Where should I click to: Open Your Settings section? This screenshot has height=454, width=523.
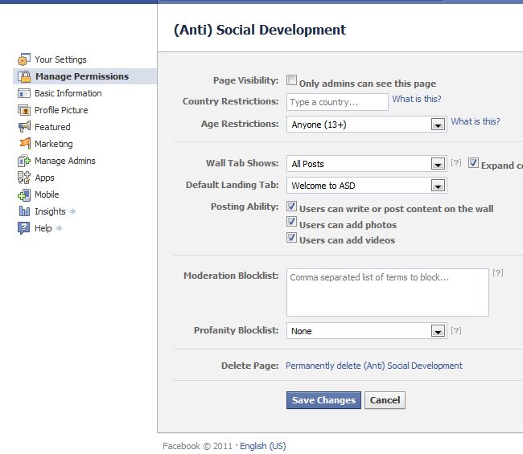coord(60,59)
